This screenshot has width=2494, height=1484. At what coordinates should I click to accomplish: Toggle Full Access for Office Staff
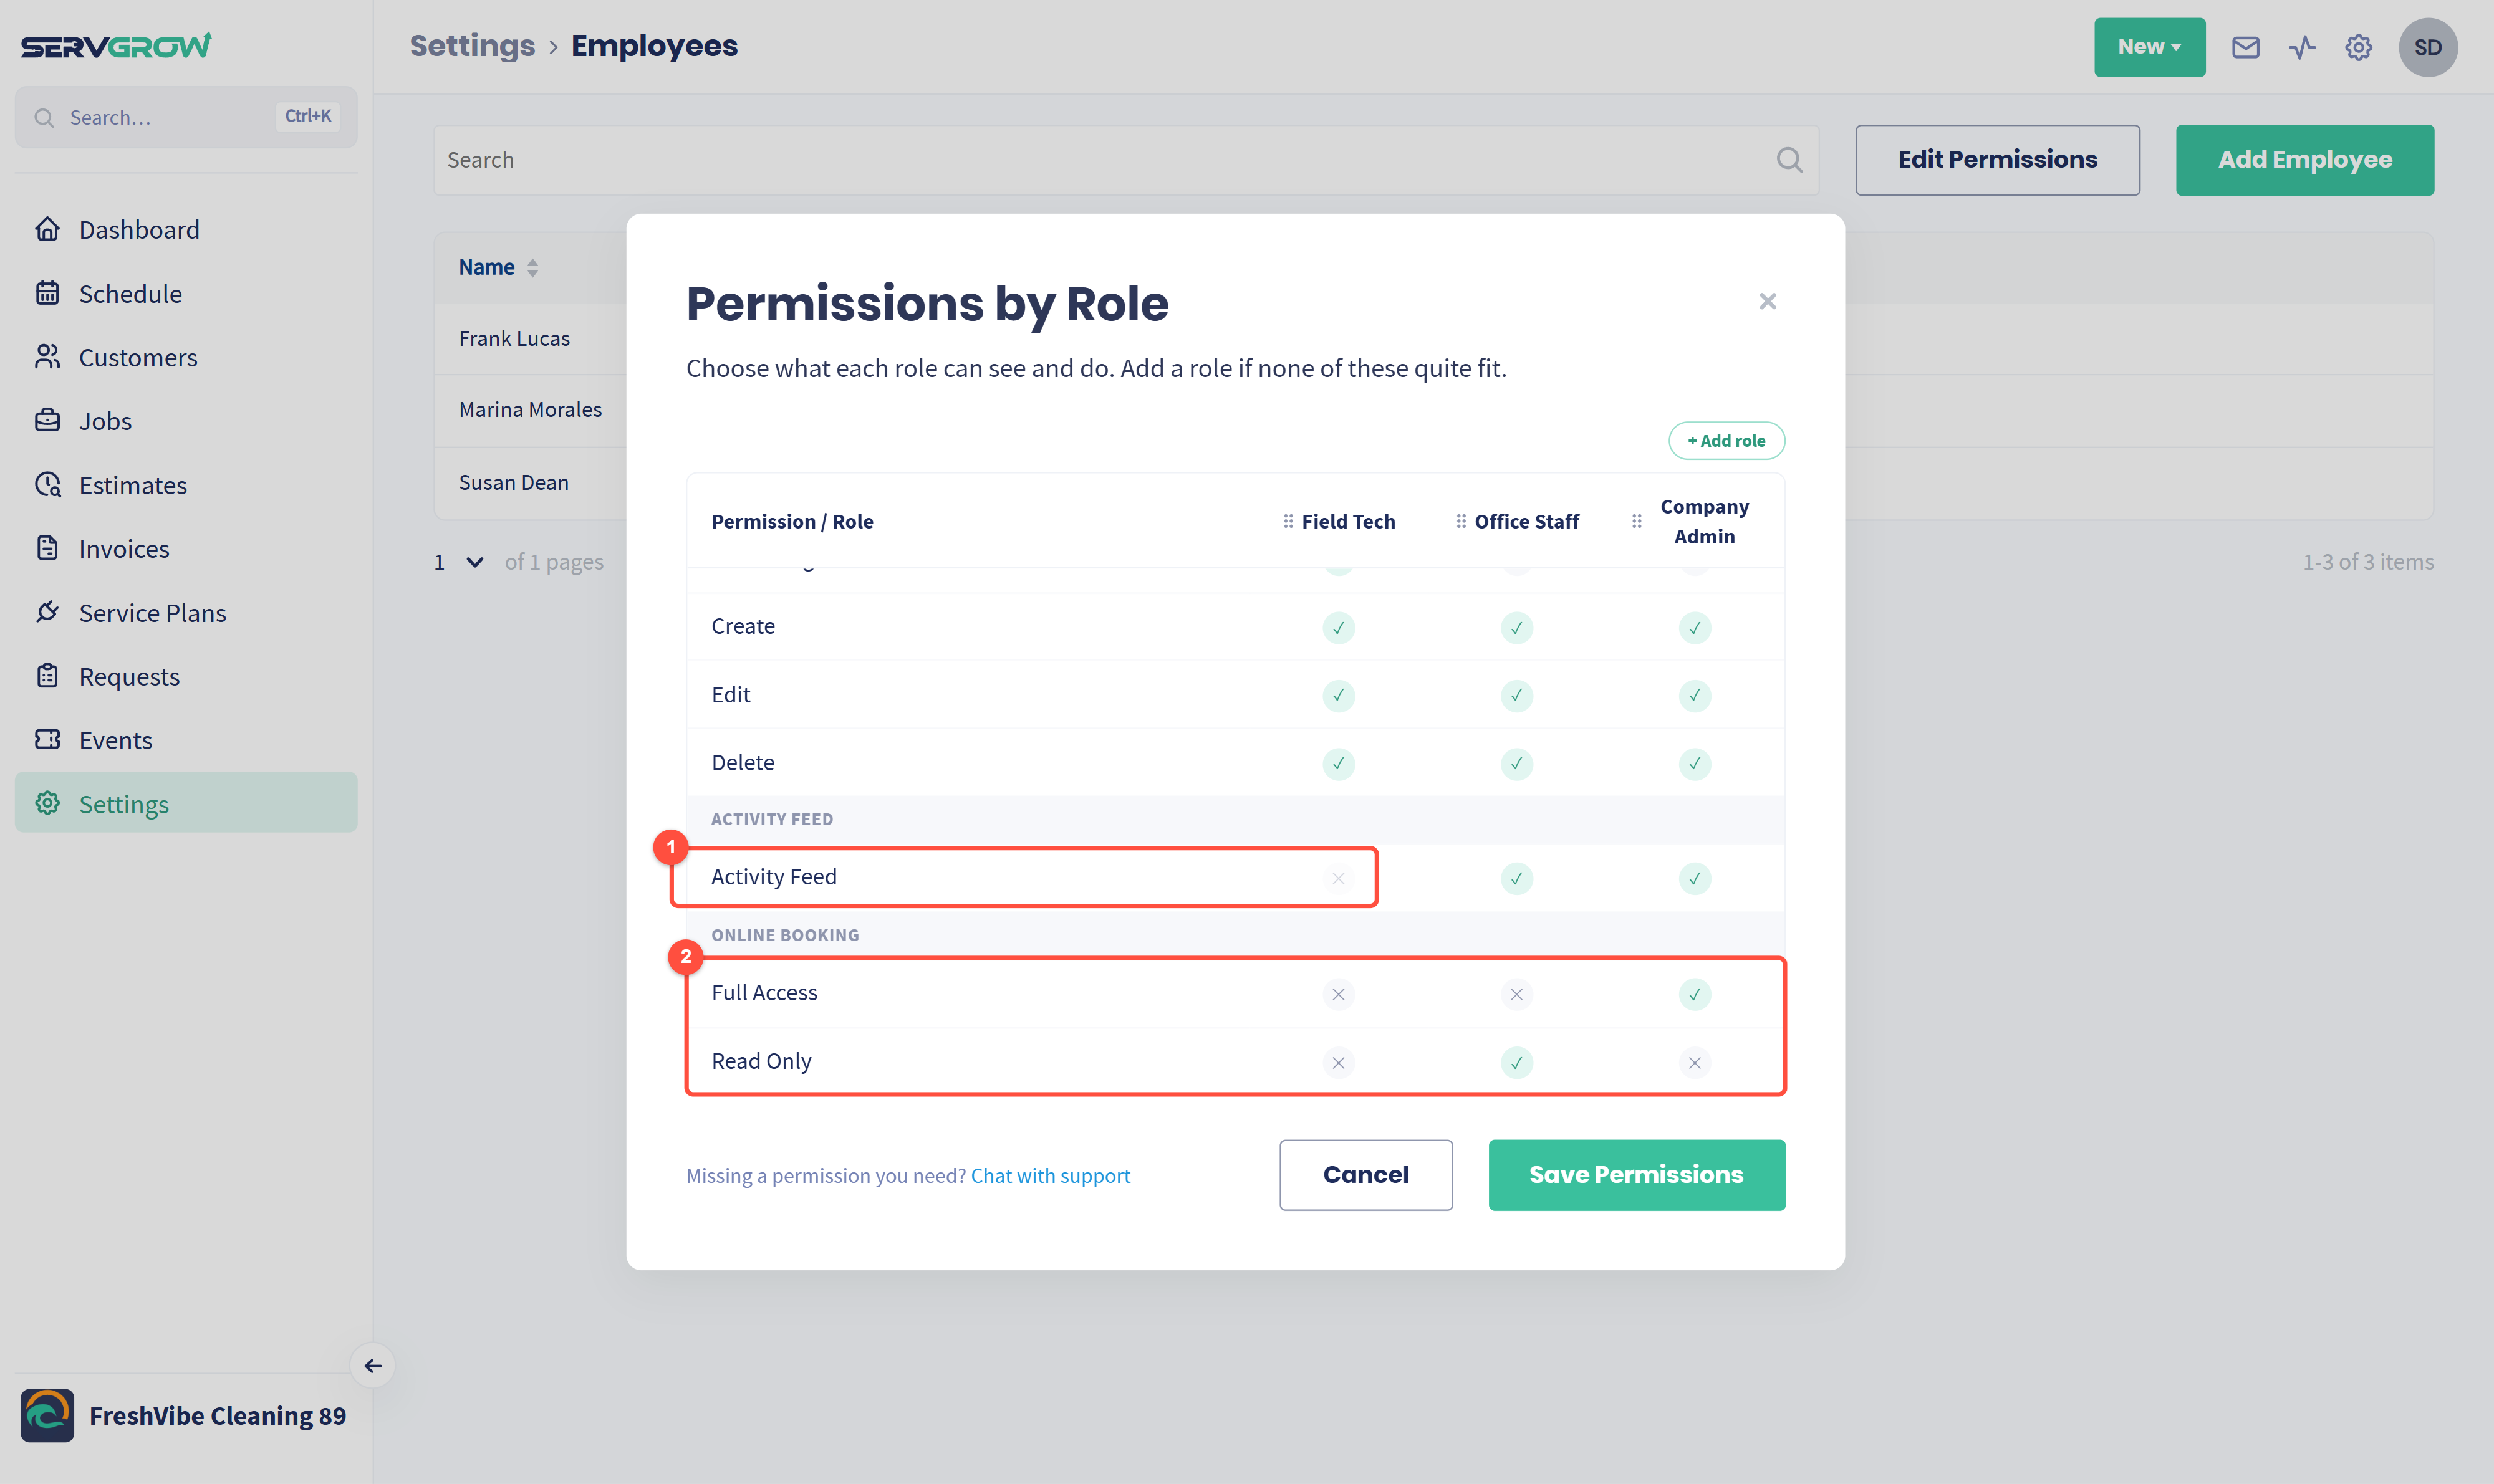pyautogui.click(x=1516, y=994)
